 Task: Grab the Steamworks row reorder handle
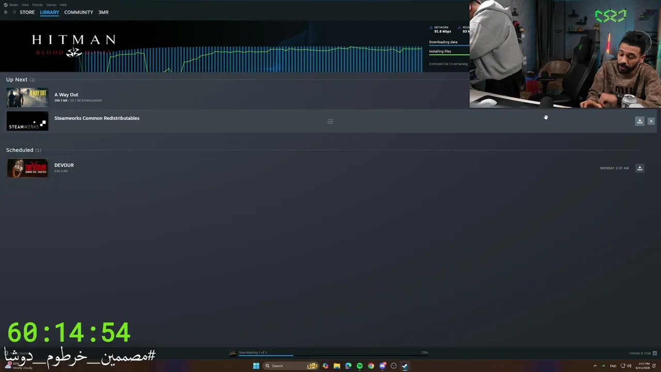coord(330,121)
